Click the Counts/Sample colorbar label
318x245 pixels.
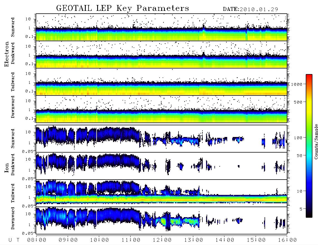316,141
